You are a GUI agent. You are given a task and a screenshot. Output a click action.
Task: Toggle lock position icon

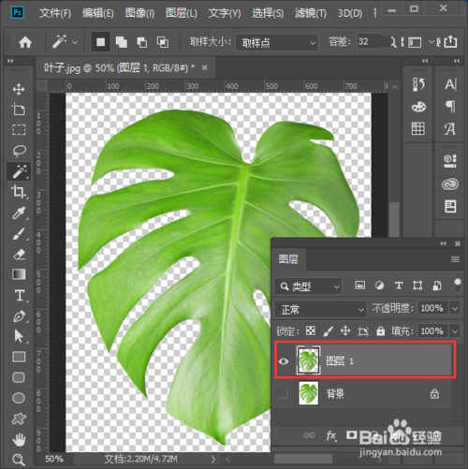(x=345, y=330)
